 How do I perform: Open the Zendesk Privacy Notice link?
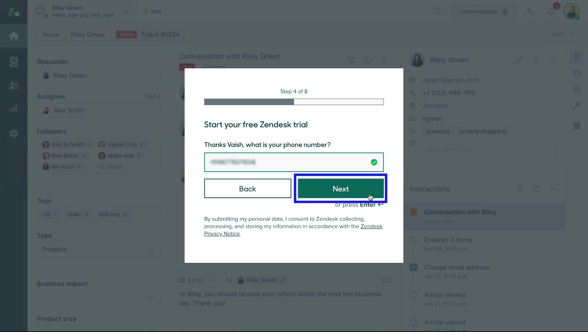[371, 227]
